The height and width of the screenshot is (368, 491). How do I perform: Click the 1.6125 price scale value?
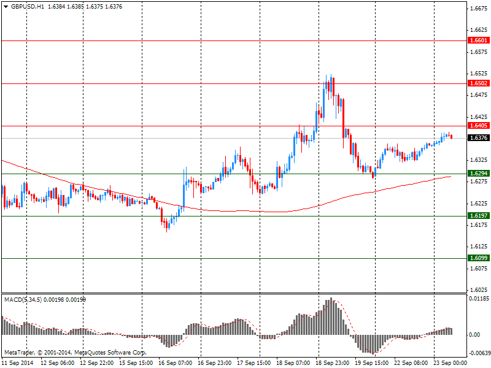pos(479,247)
